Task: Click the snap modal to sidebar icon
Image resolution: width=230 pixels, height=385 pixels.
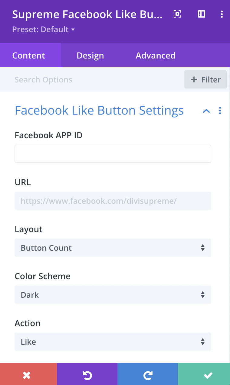Action: click(202, 14)
